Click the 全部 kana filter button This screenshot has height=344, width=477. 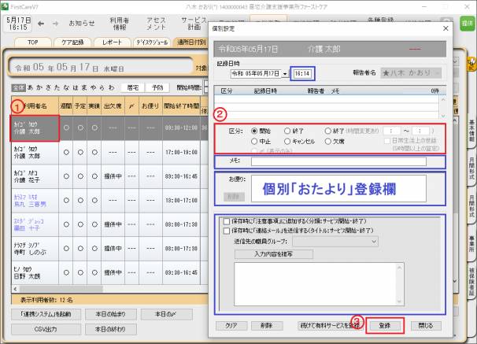tap(17, 87)
